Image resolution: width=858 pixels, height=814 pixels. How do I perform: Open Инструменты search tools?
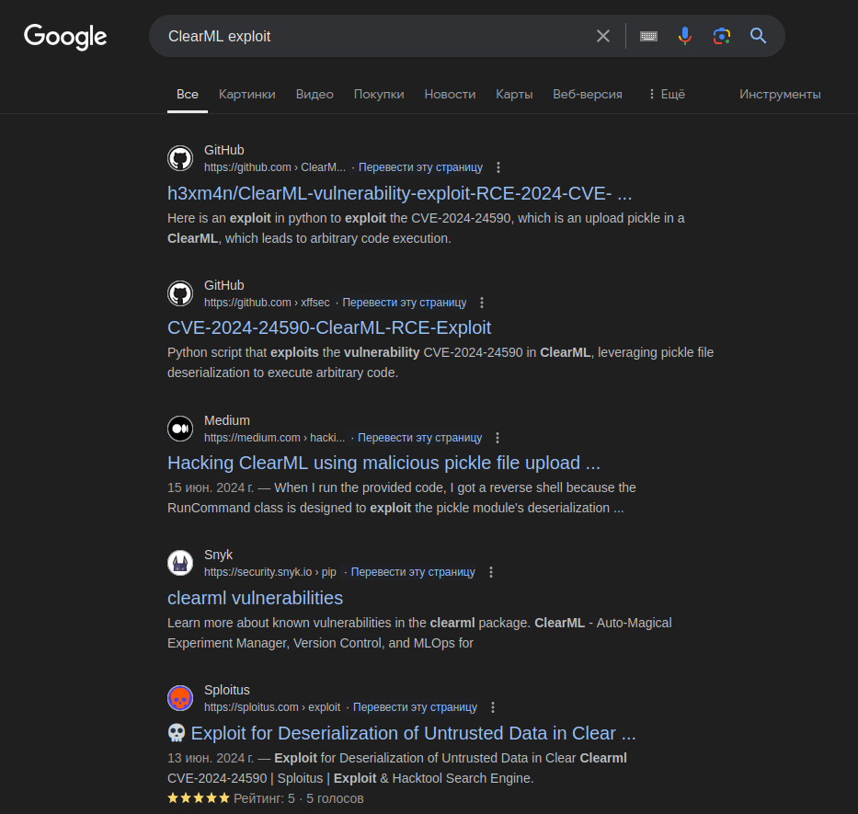(780, 94)
